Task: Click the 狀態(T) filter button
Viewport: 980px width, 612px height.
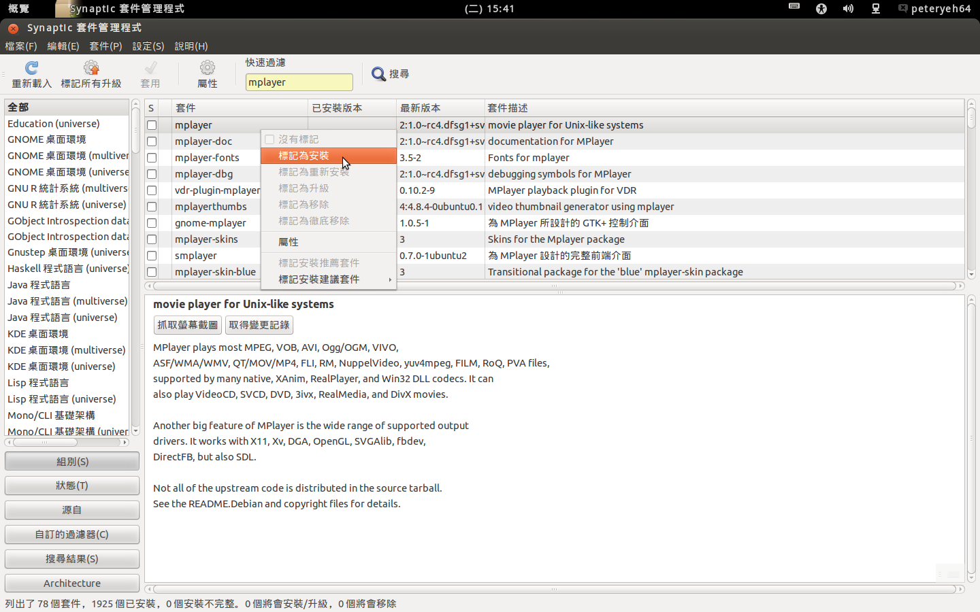Action: [x=72, y=486]
